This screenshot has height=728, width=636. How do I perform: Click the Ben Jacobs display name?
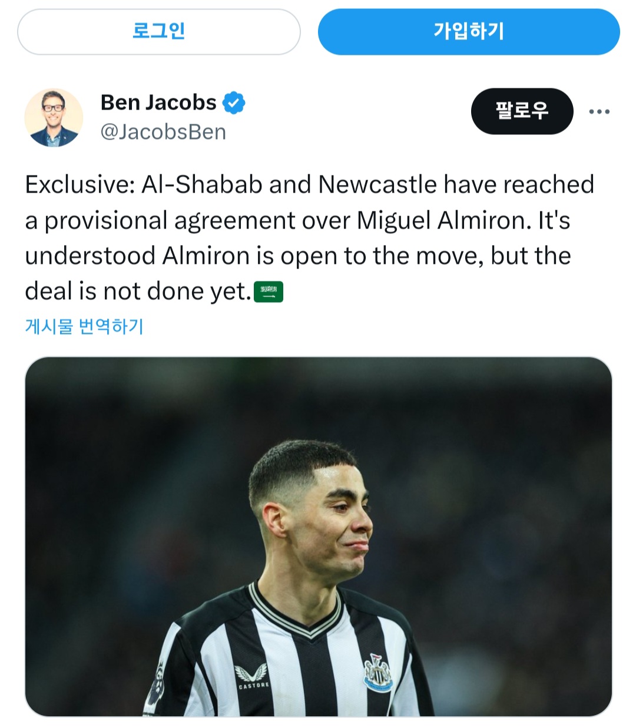158,102
